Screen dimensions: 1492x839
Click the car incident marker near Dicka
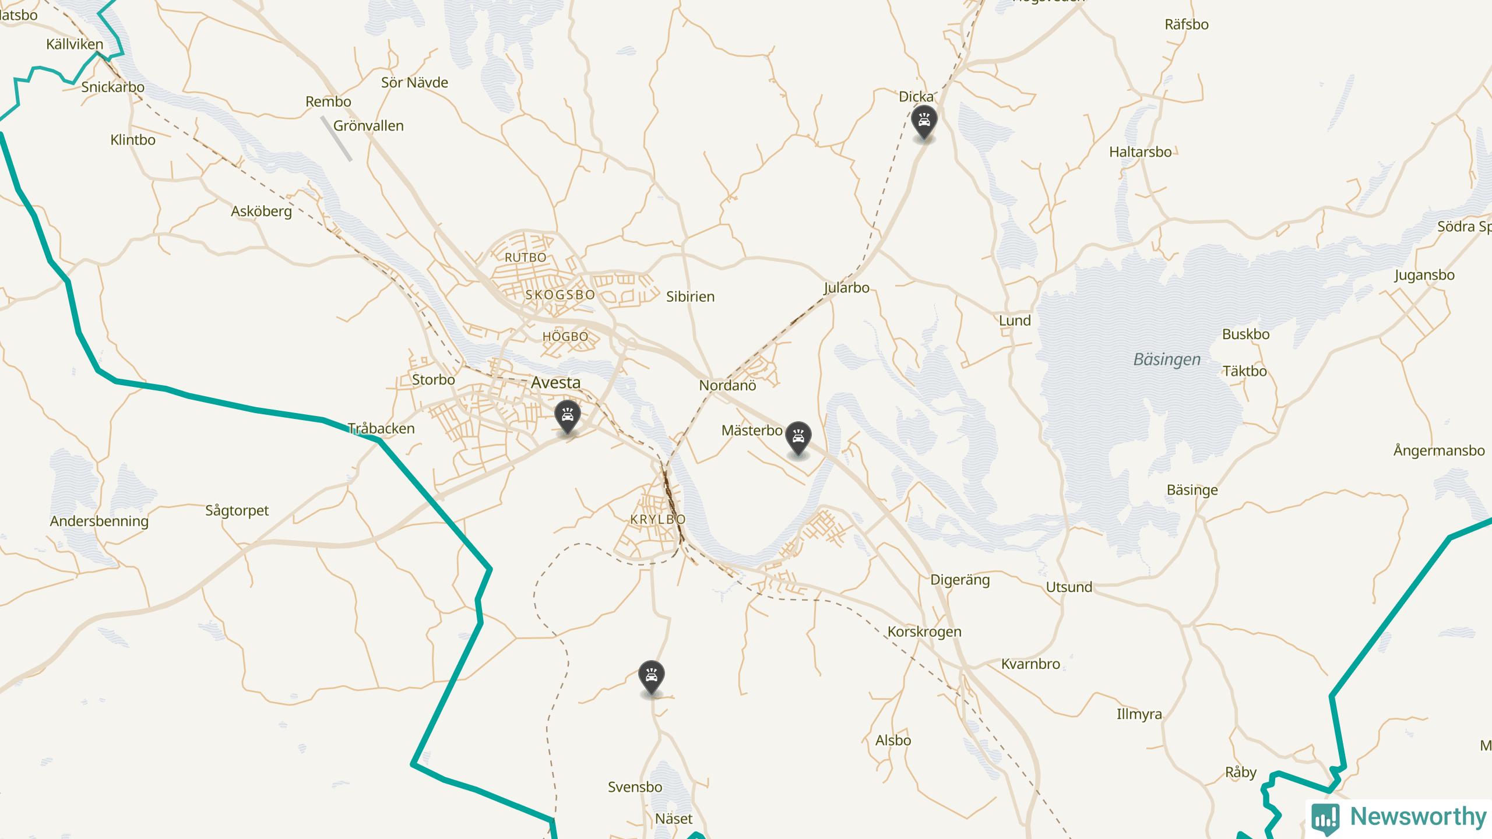point(924,122)
